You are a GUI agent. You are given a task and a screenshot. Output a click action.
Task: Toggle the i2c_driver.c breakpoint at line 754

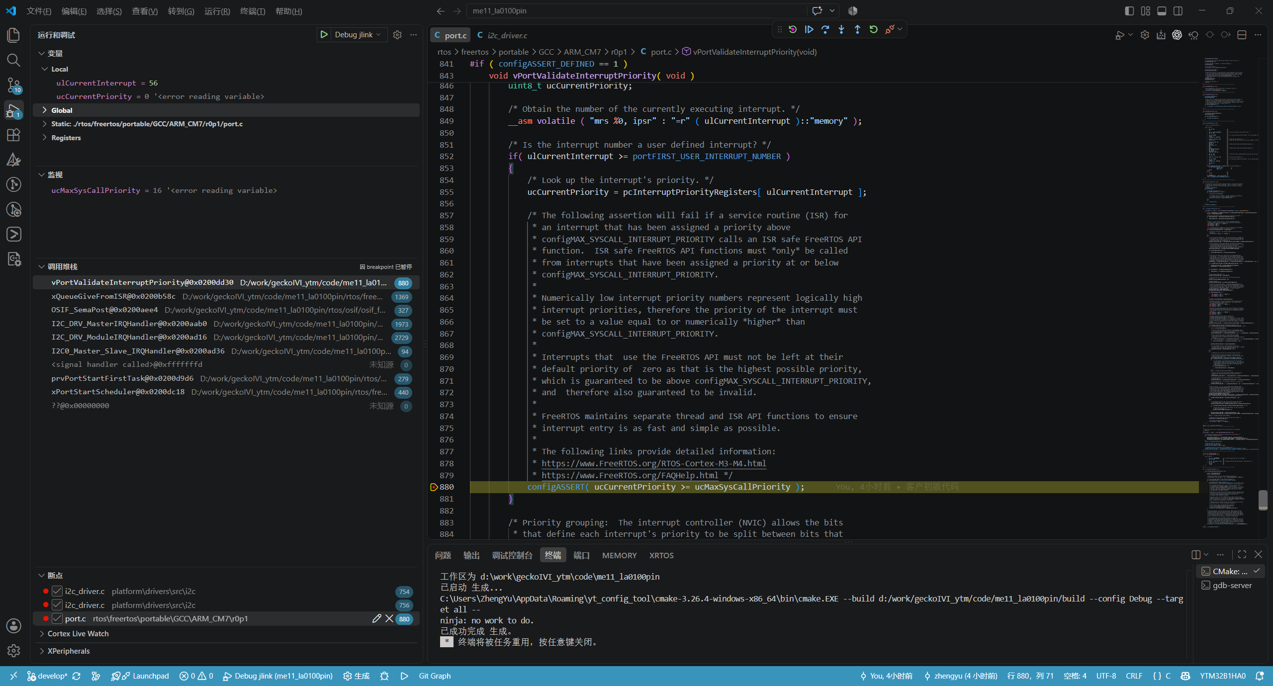point(57,591)
